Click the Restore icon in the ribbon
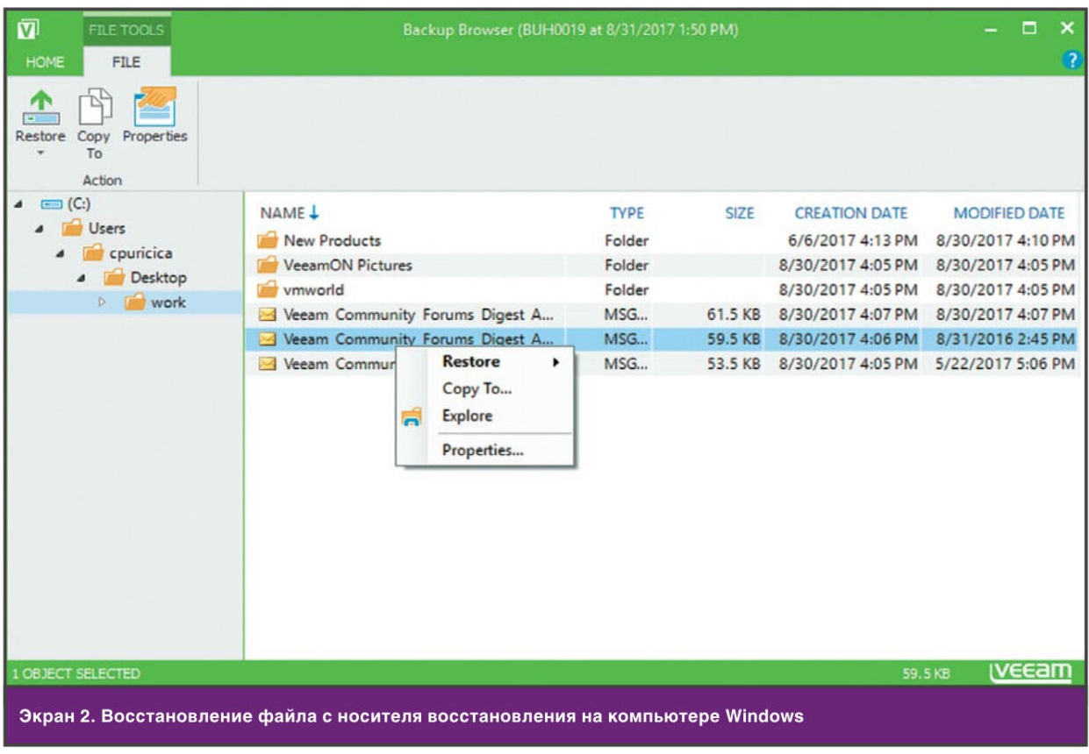Image resolution: width=1089 pixels, height=754 pixels. [39, 108]
